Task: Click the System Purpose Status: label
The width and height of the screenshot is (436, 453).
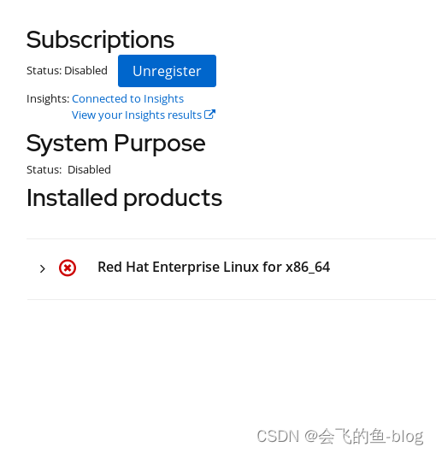Action: point(44,169)
